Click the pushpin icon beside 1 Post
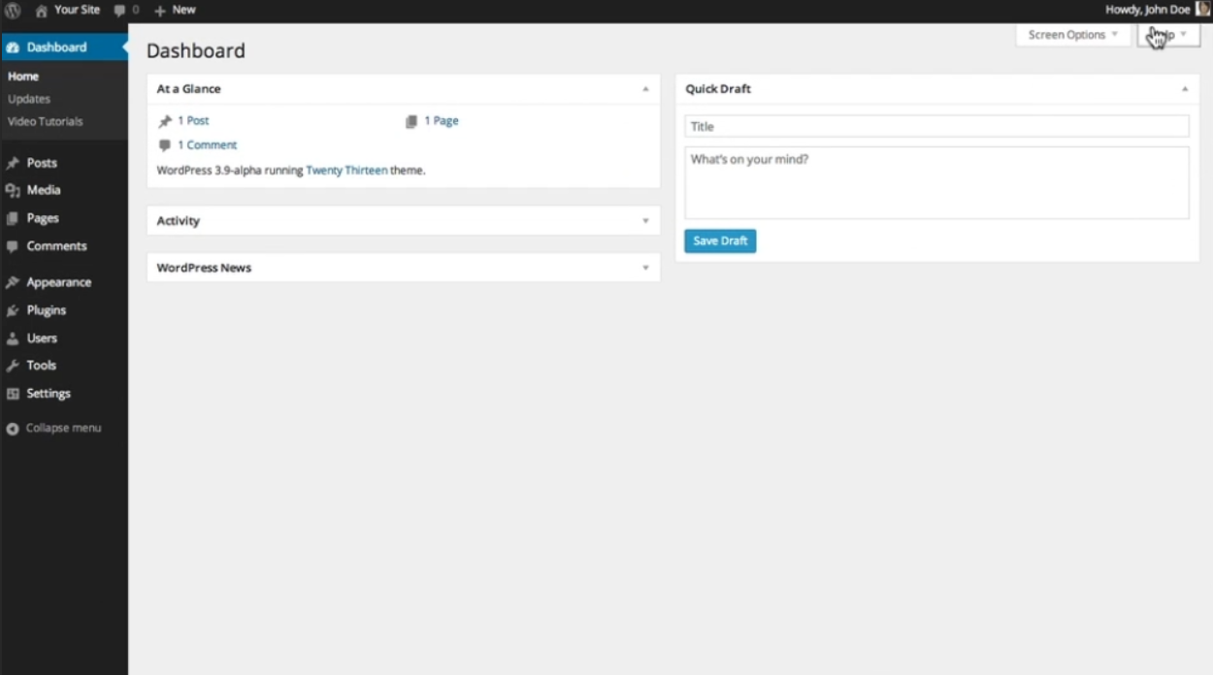 [x=165, y=121]
